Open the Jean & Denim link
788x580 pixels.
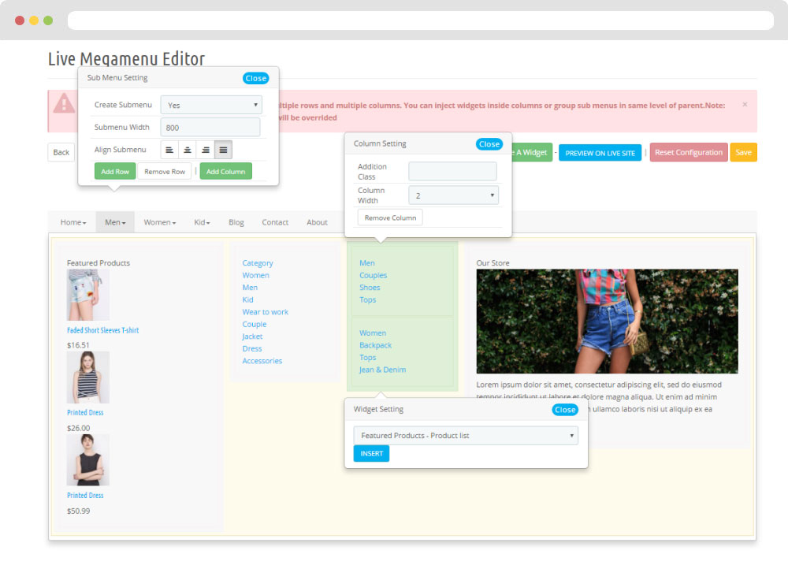pyautogui.click(x=382, y=370)
